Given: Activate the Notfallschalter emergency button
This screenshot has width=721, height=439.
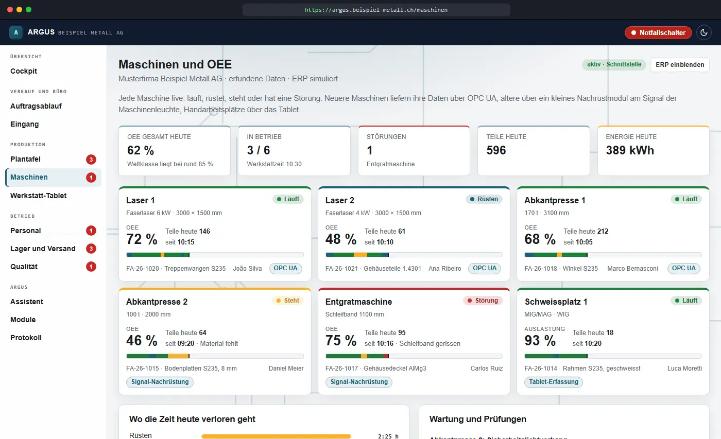Looking at the screenshot, I should click(x=658, y=32).
